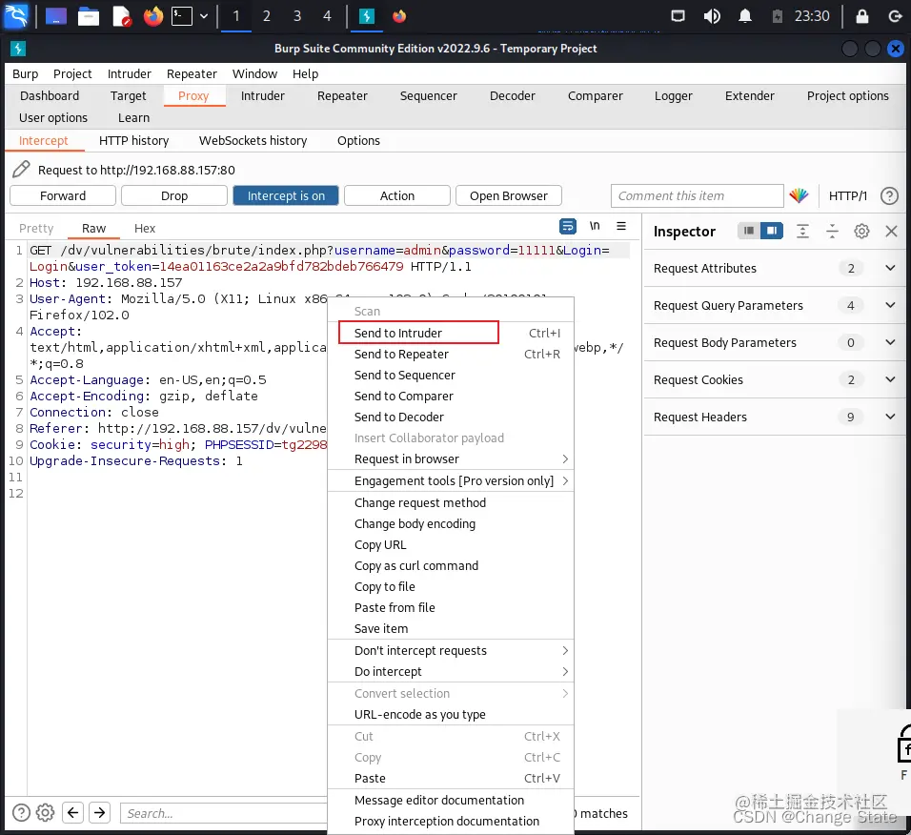Open the display settings tray icon

click(x=678, y=16)
